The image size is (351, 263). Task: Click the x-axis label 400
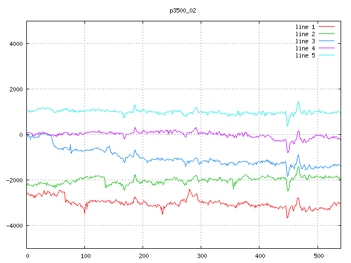[x=260, y=256]
